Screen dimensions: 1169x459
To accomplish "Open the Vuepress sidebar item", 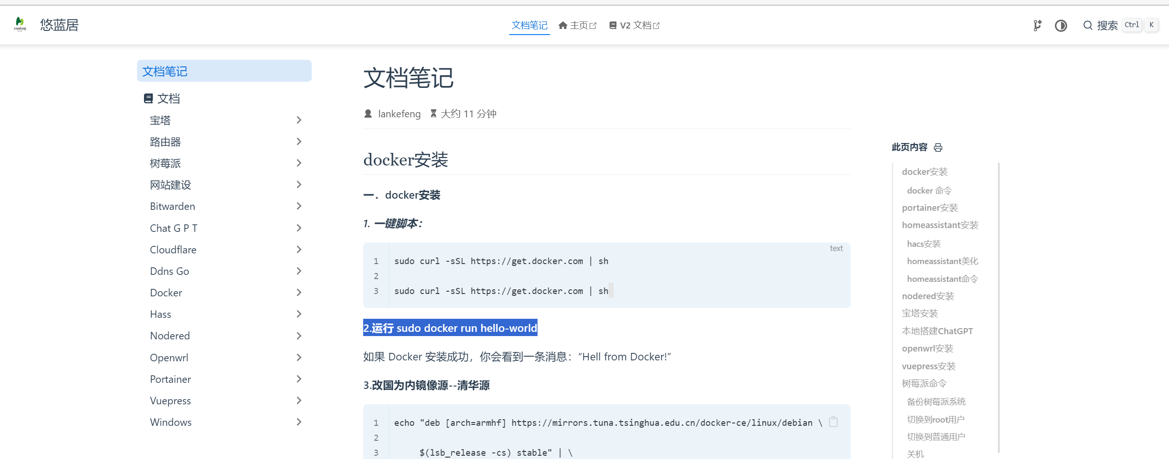I will point(225,401).
